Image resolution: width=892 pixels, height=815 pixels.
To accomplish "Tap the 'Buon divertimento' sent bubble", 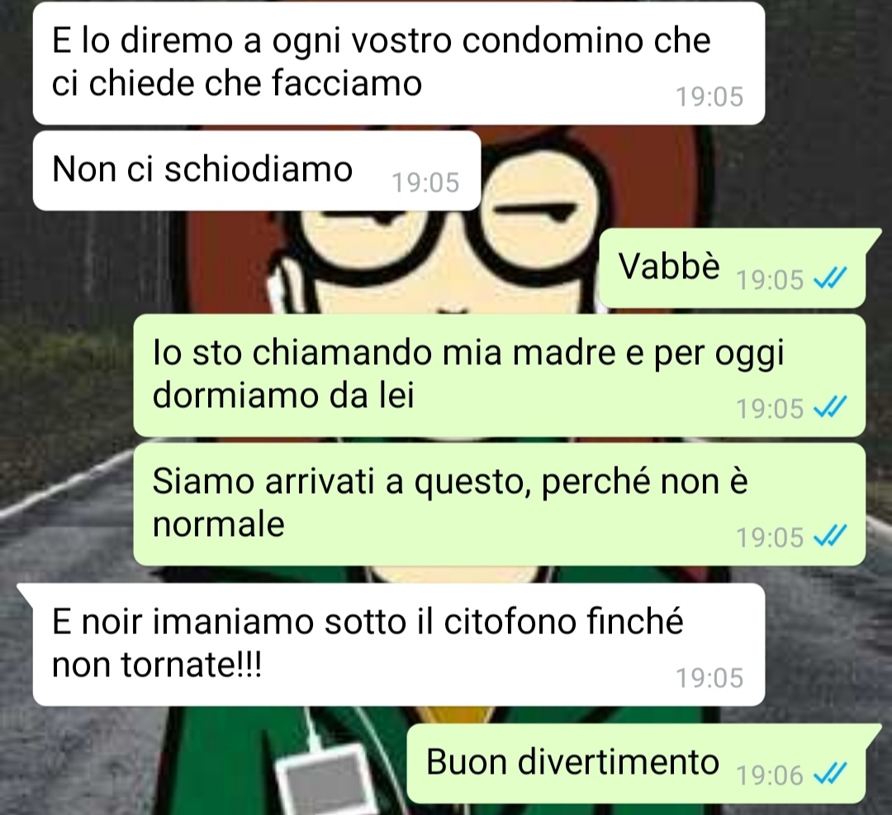I will coord(637,763).
